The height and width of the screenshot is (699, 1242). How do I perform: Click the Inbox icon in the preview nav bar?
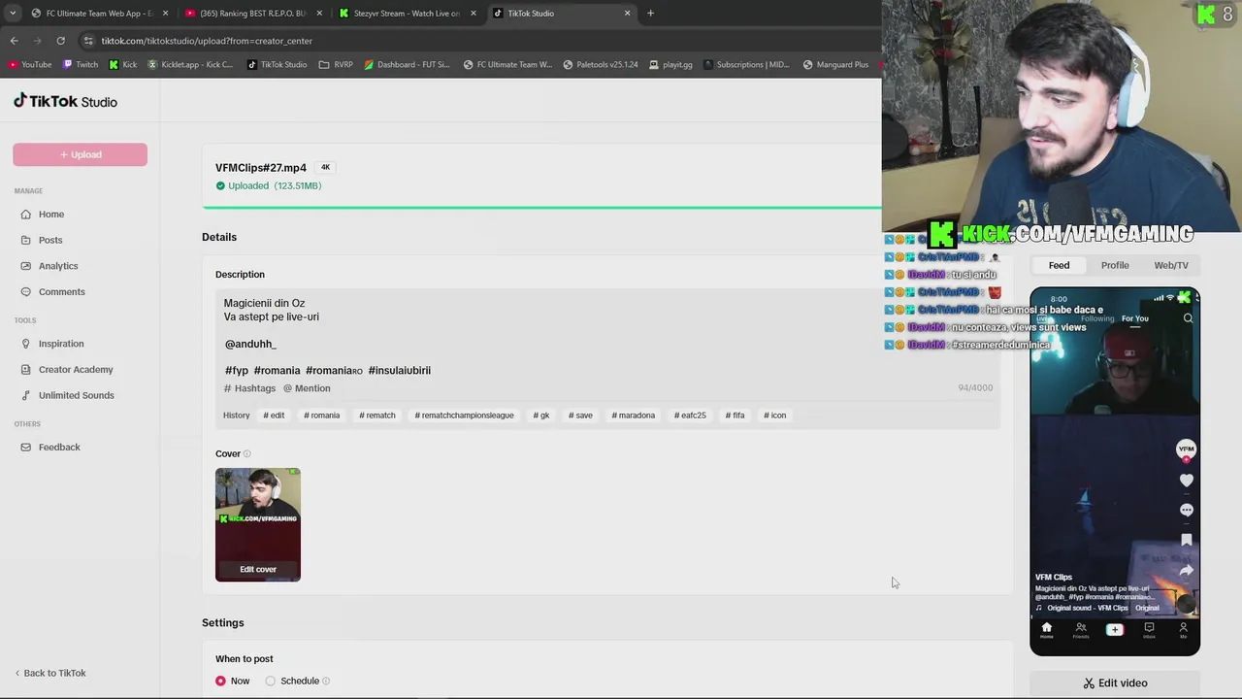[1149, 631]
